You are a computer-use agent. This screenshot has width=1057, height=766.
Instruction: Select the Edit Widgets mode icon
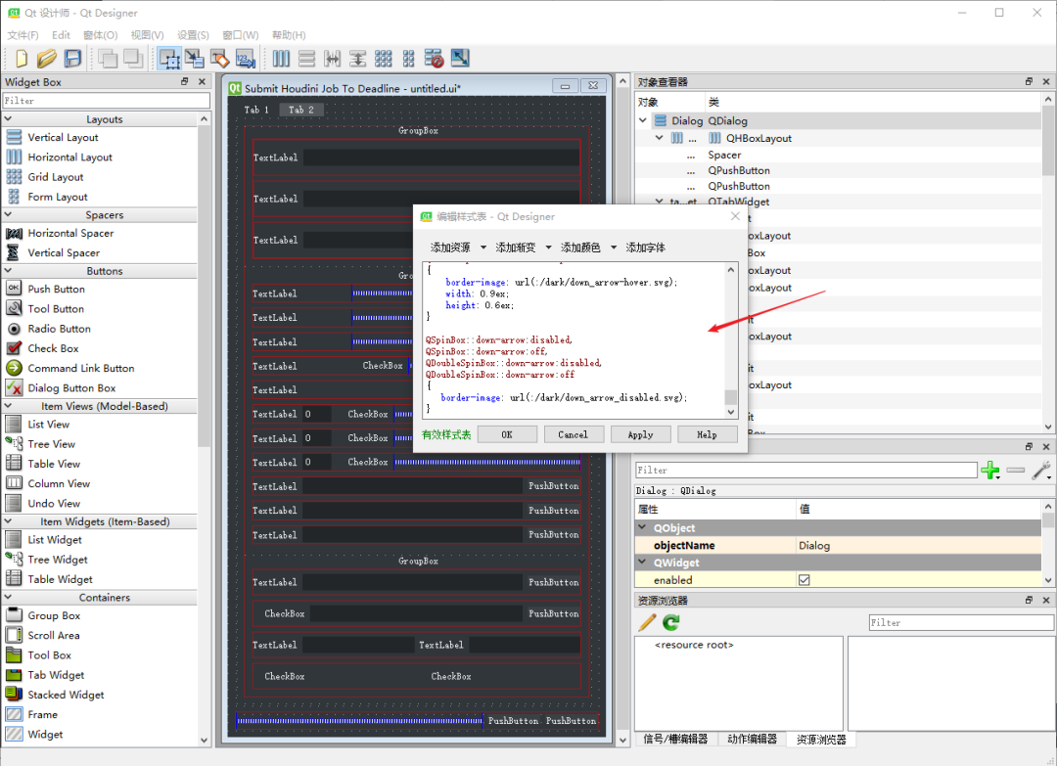pos(169,59)
